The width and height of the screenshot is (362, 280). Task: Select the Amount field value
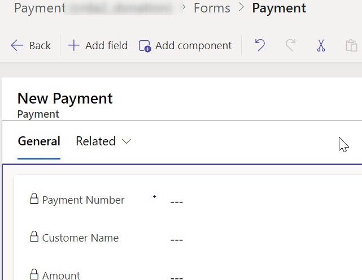click(177, 277)
